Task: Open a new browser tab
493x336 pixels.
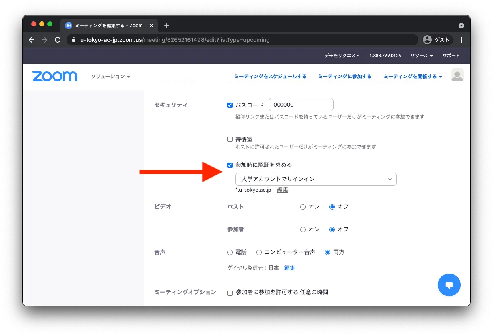Action: [x=166, y=26]
